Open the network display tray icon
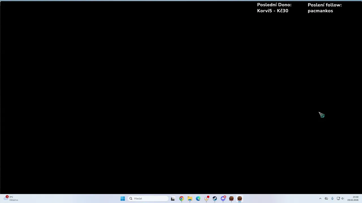This screenshot has width=362, height=203. 338,198
